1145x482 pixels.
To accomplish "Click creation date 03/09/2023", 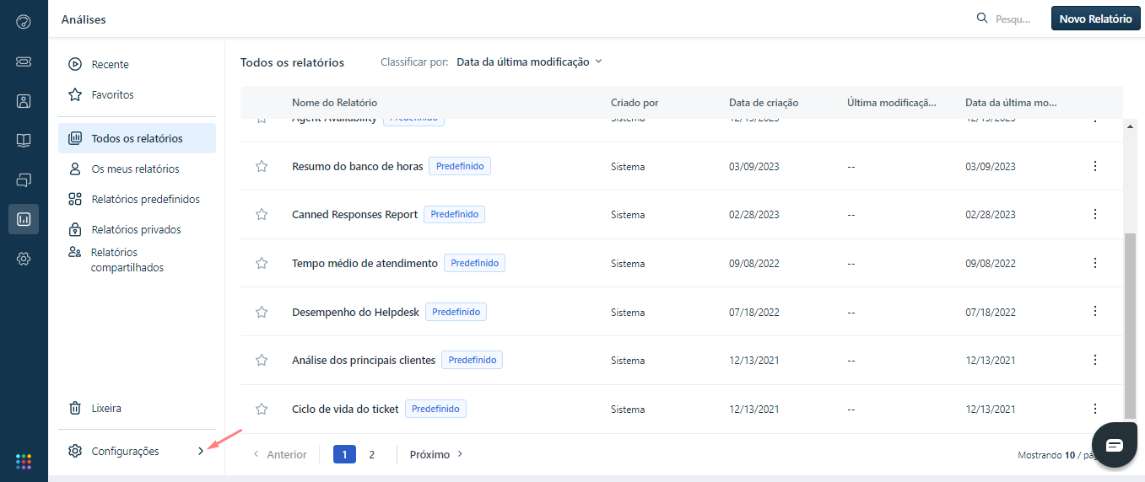I will (754, 167).
